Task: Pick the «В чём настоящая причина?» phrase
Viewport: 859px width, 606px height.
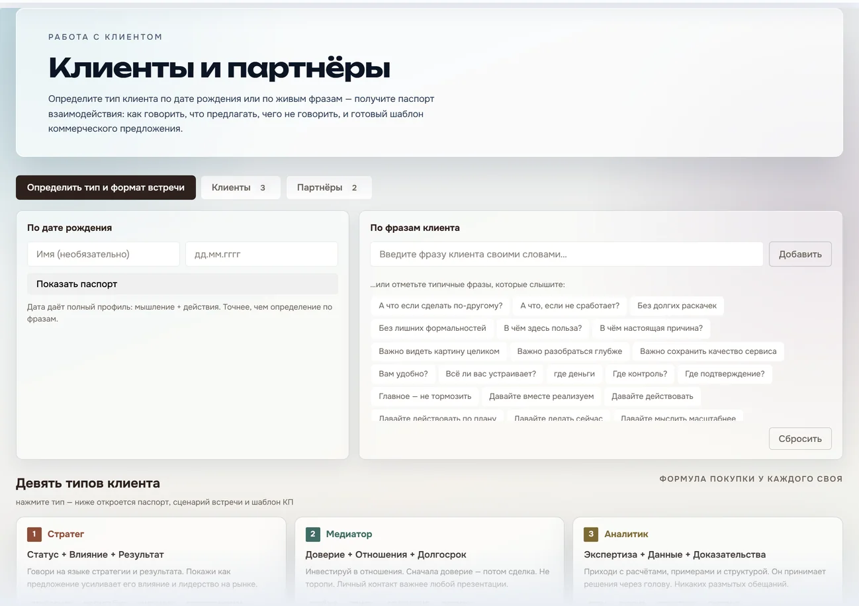Action: [x=651, y=328]
